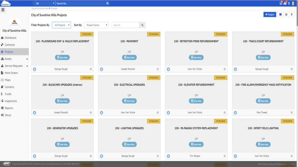Open Inspections from the sidebar

pyautogui.click(x=11, y=101)
